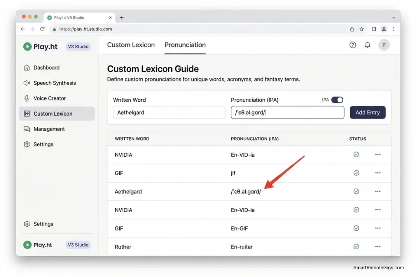The width and height of the screenshot is (416, 277).
Task: Close the Play.ht V3 Studio tab
Action: pyautogui.click(x=110, y=17)
